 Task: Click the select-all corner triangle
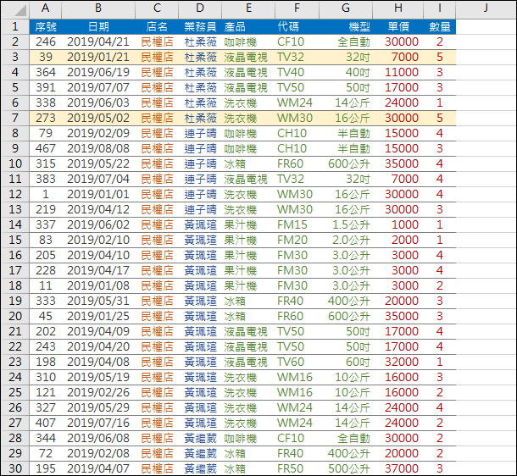pyautogui.click(x=19, y=10)
